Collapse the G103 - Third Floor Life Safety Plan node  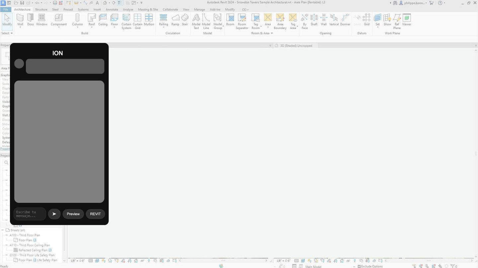6,255
